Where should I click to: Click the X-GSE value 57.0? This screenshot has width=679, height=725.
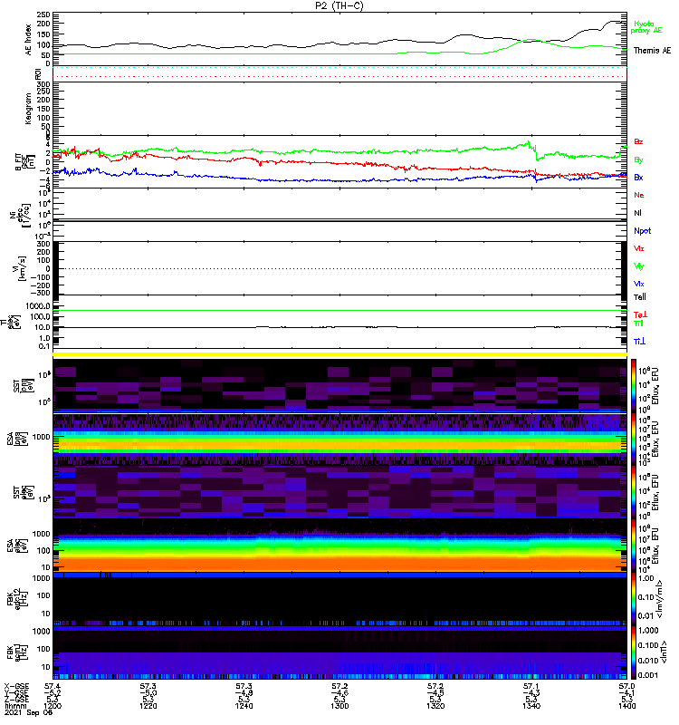tap(626, 687)
